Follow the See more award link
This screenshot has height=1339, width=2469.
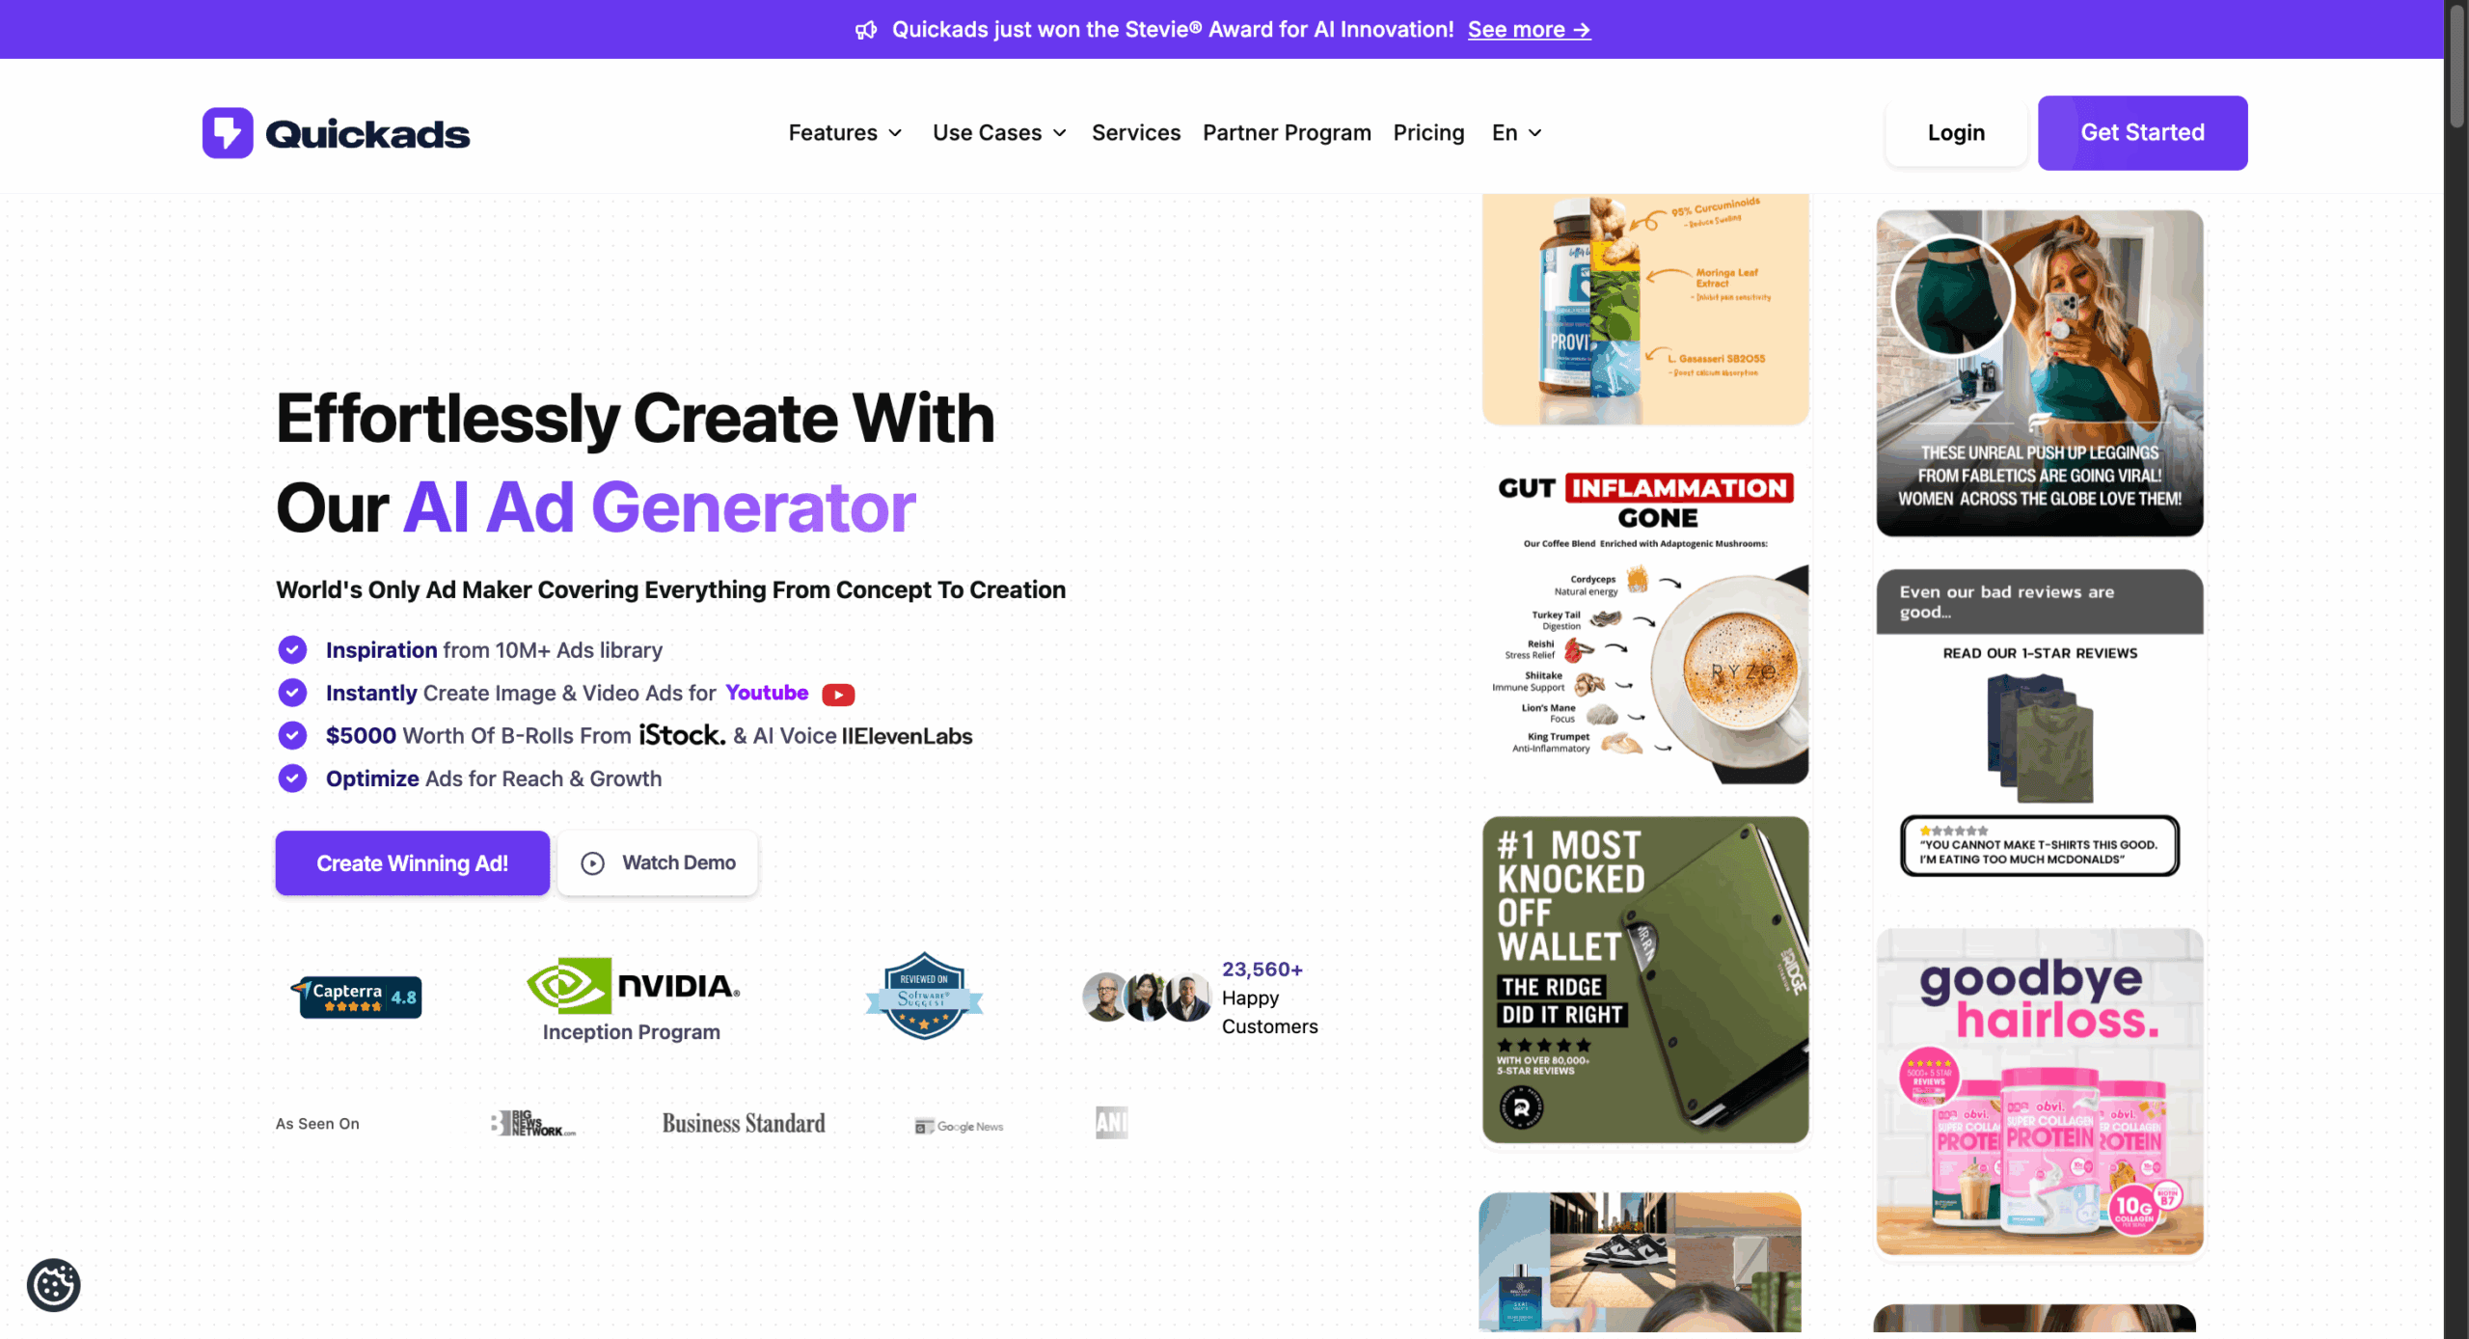(1529, 30)
